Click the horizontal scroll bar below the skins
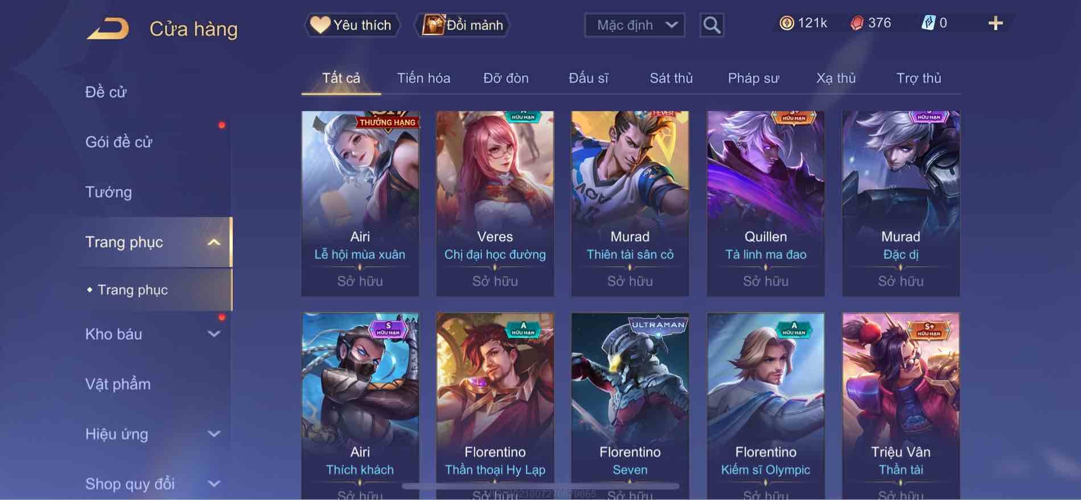Image resolution: width=1081 pixels, height=500 pixels. (541, 486)
